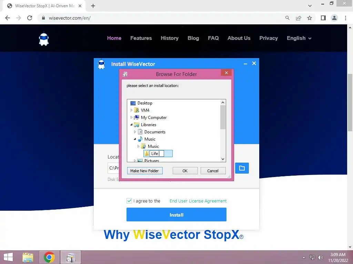The height and width of the screenshot is (264, 353).
Task: Click Make New Folder button
Action: (145, 170)
